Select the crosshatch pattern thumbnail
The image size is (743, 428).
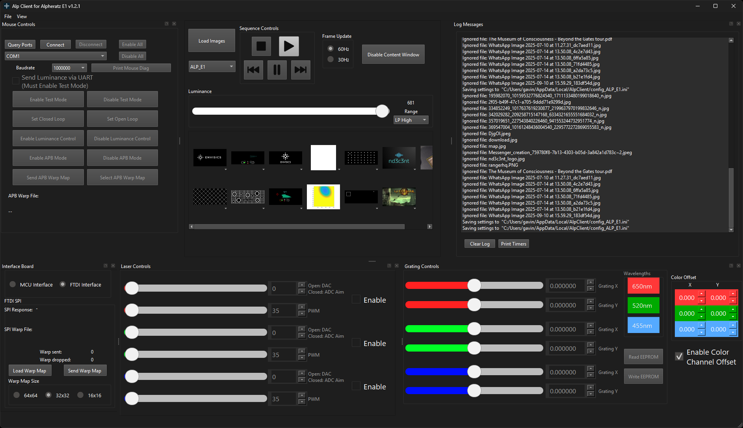tap(210, 197)
